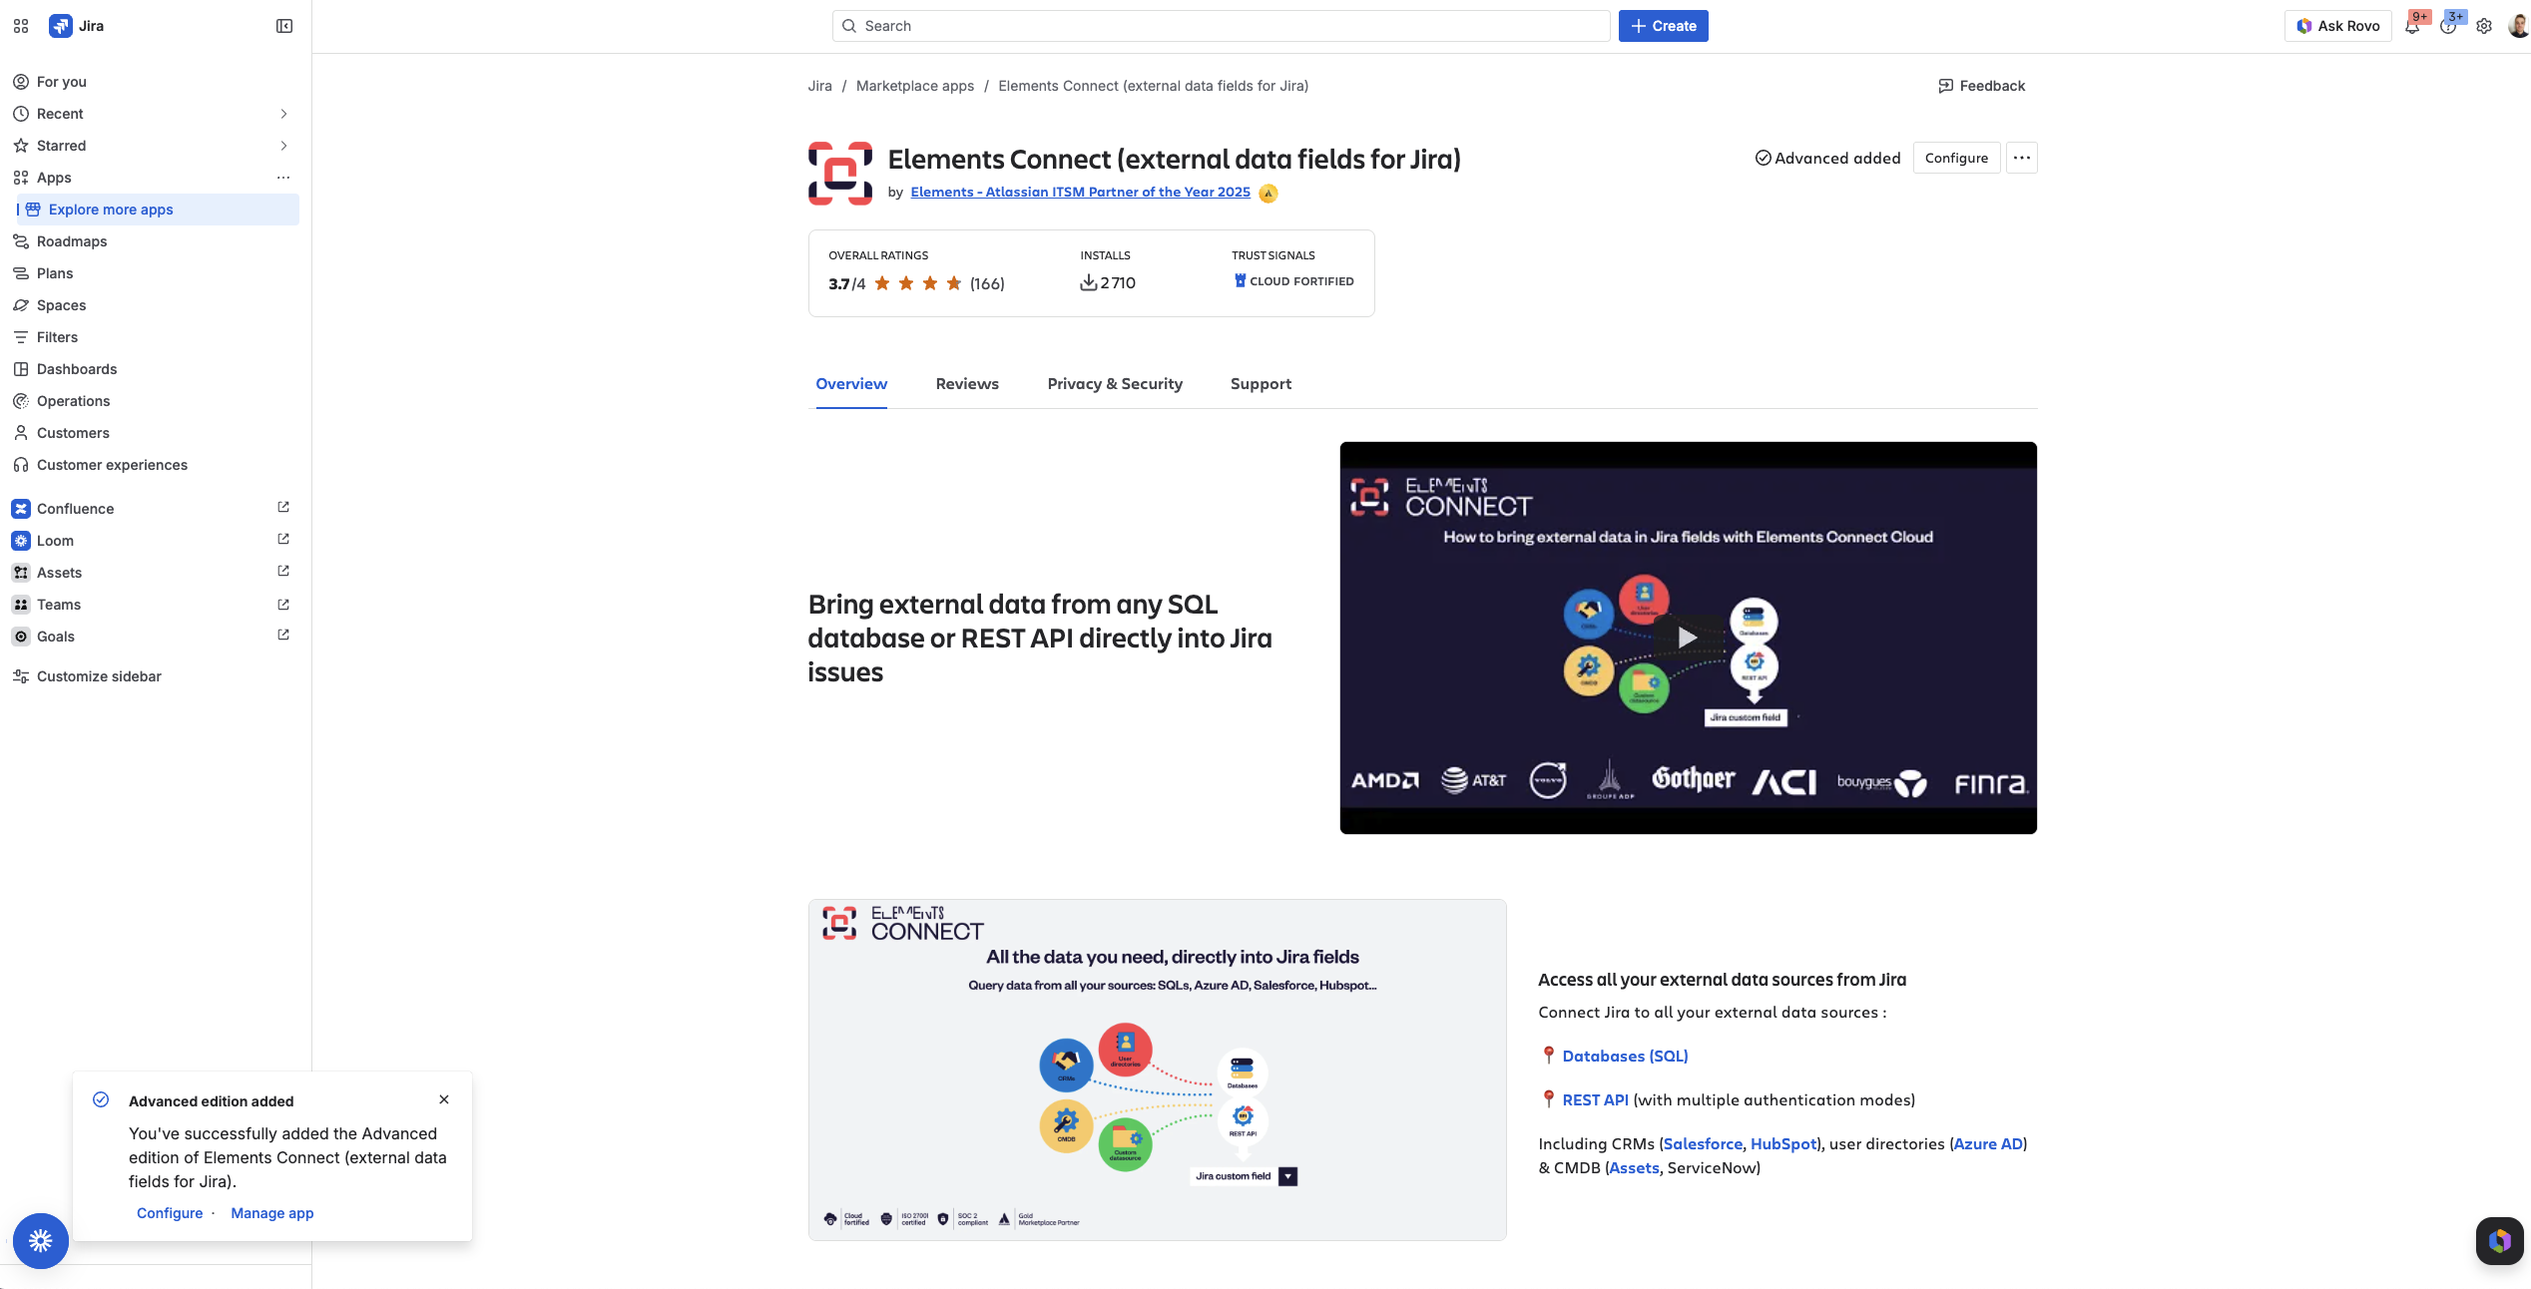Open the HubSpot link
Image resolution: width=2531 pixels, height=1289 pixels.
[1783, 1144]
